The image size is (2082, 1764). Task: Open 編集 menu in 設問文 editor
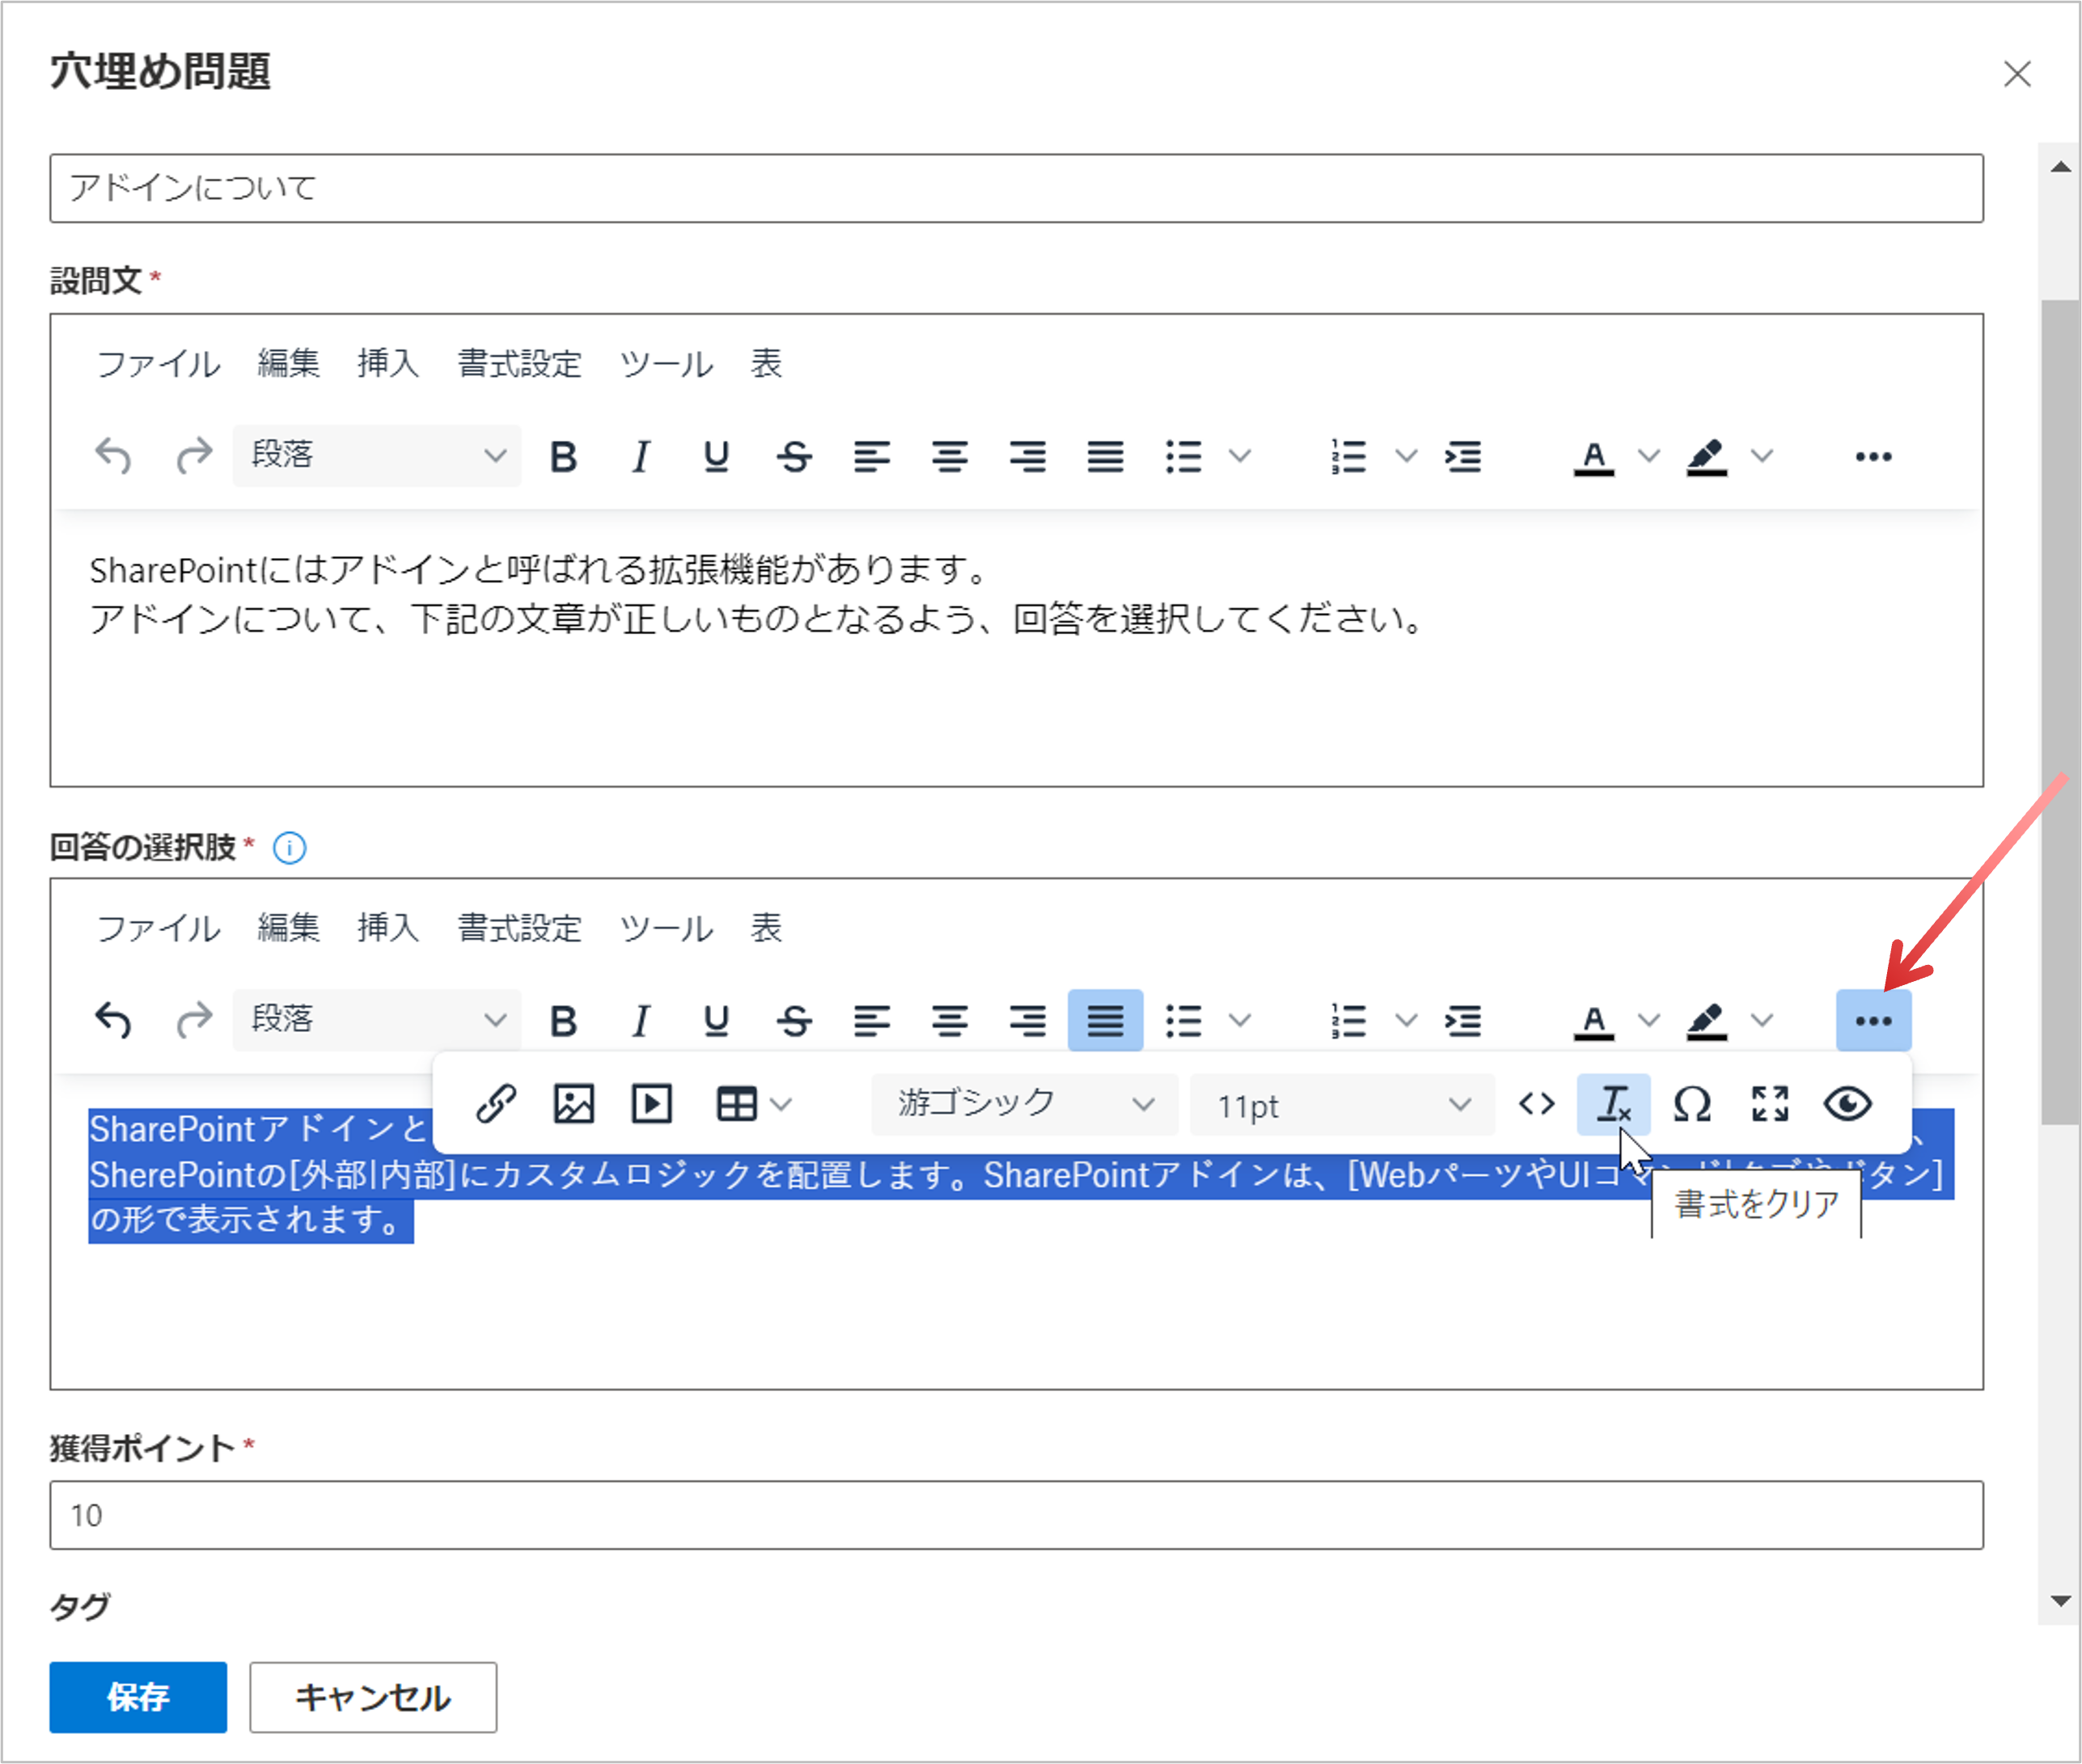click(288, 364)
